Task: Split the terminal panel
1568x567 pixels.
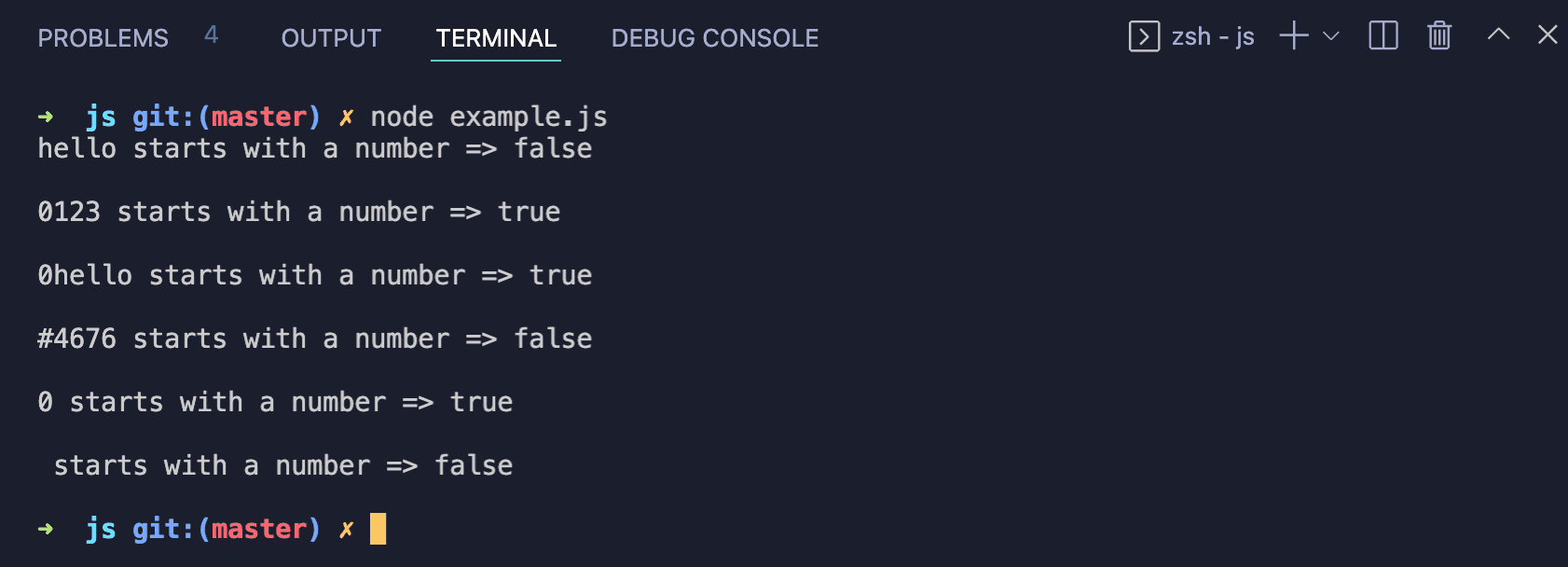Action: tap(1383, 36)
